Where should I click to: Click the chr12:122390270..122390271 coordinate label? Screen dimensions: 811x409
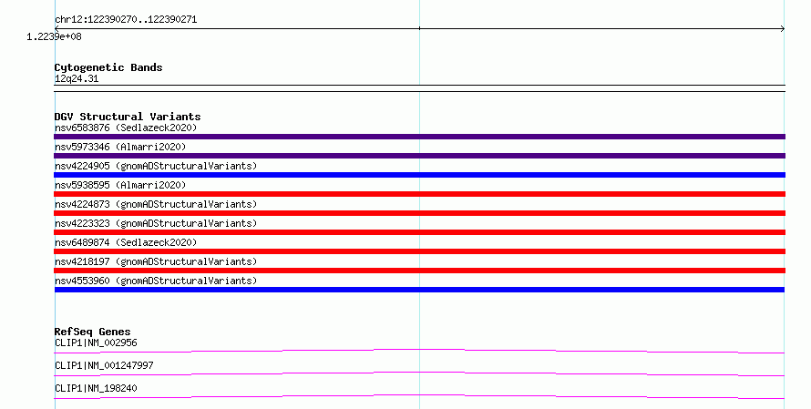click(126, 20)
